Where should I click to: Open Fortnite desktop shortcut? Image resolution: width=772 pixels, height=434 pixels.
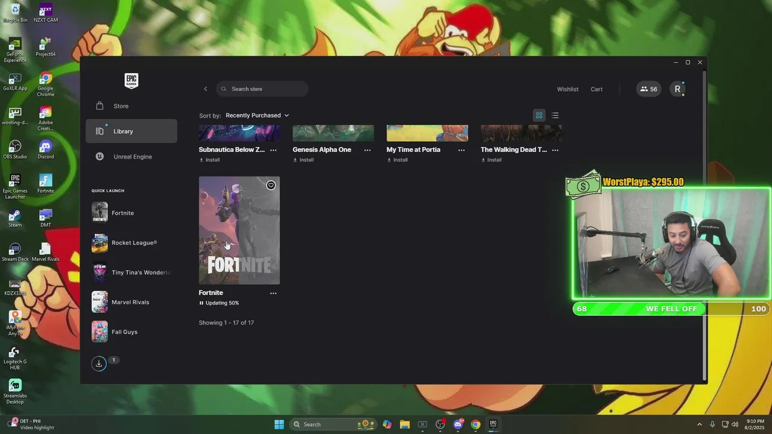[x=46, y=184]
